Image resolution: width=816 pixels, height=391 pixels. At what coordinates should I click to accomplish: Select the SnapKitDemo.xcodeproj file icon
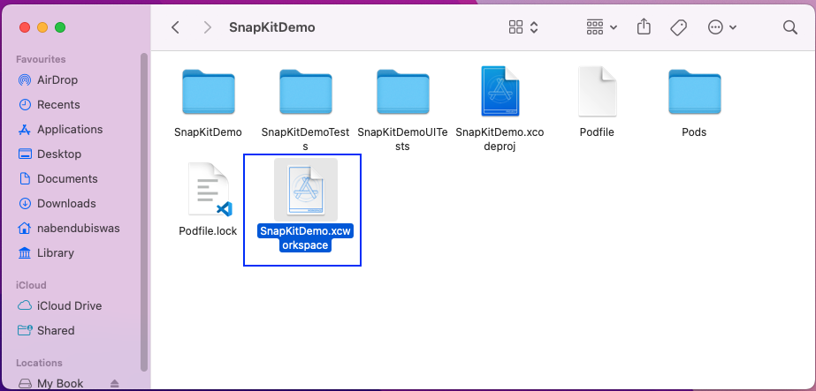click(x=500, y=91)
